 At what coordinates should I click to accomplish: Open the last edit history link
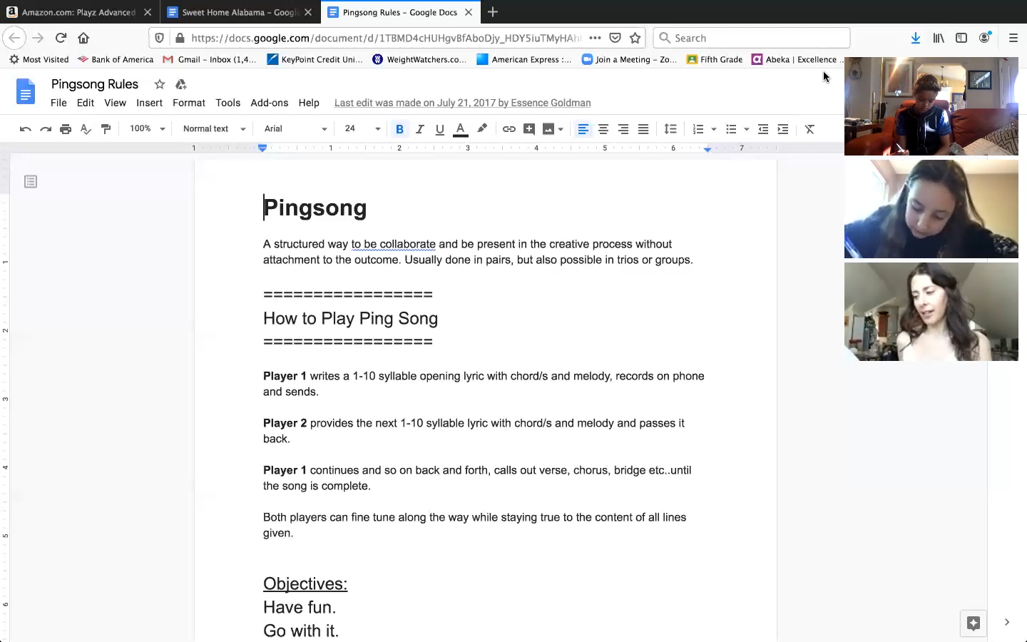pyautogui.click(x=462, y=103)
